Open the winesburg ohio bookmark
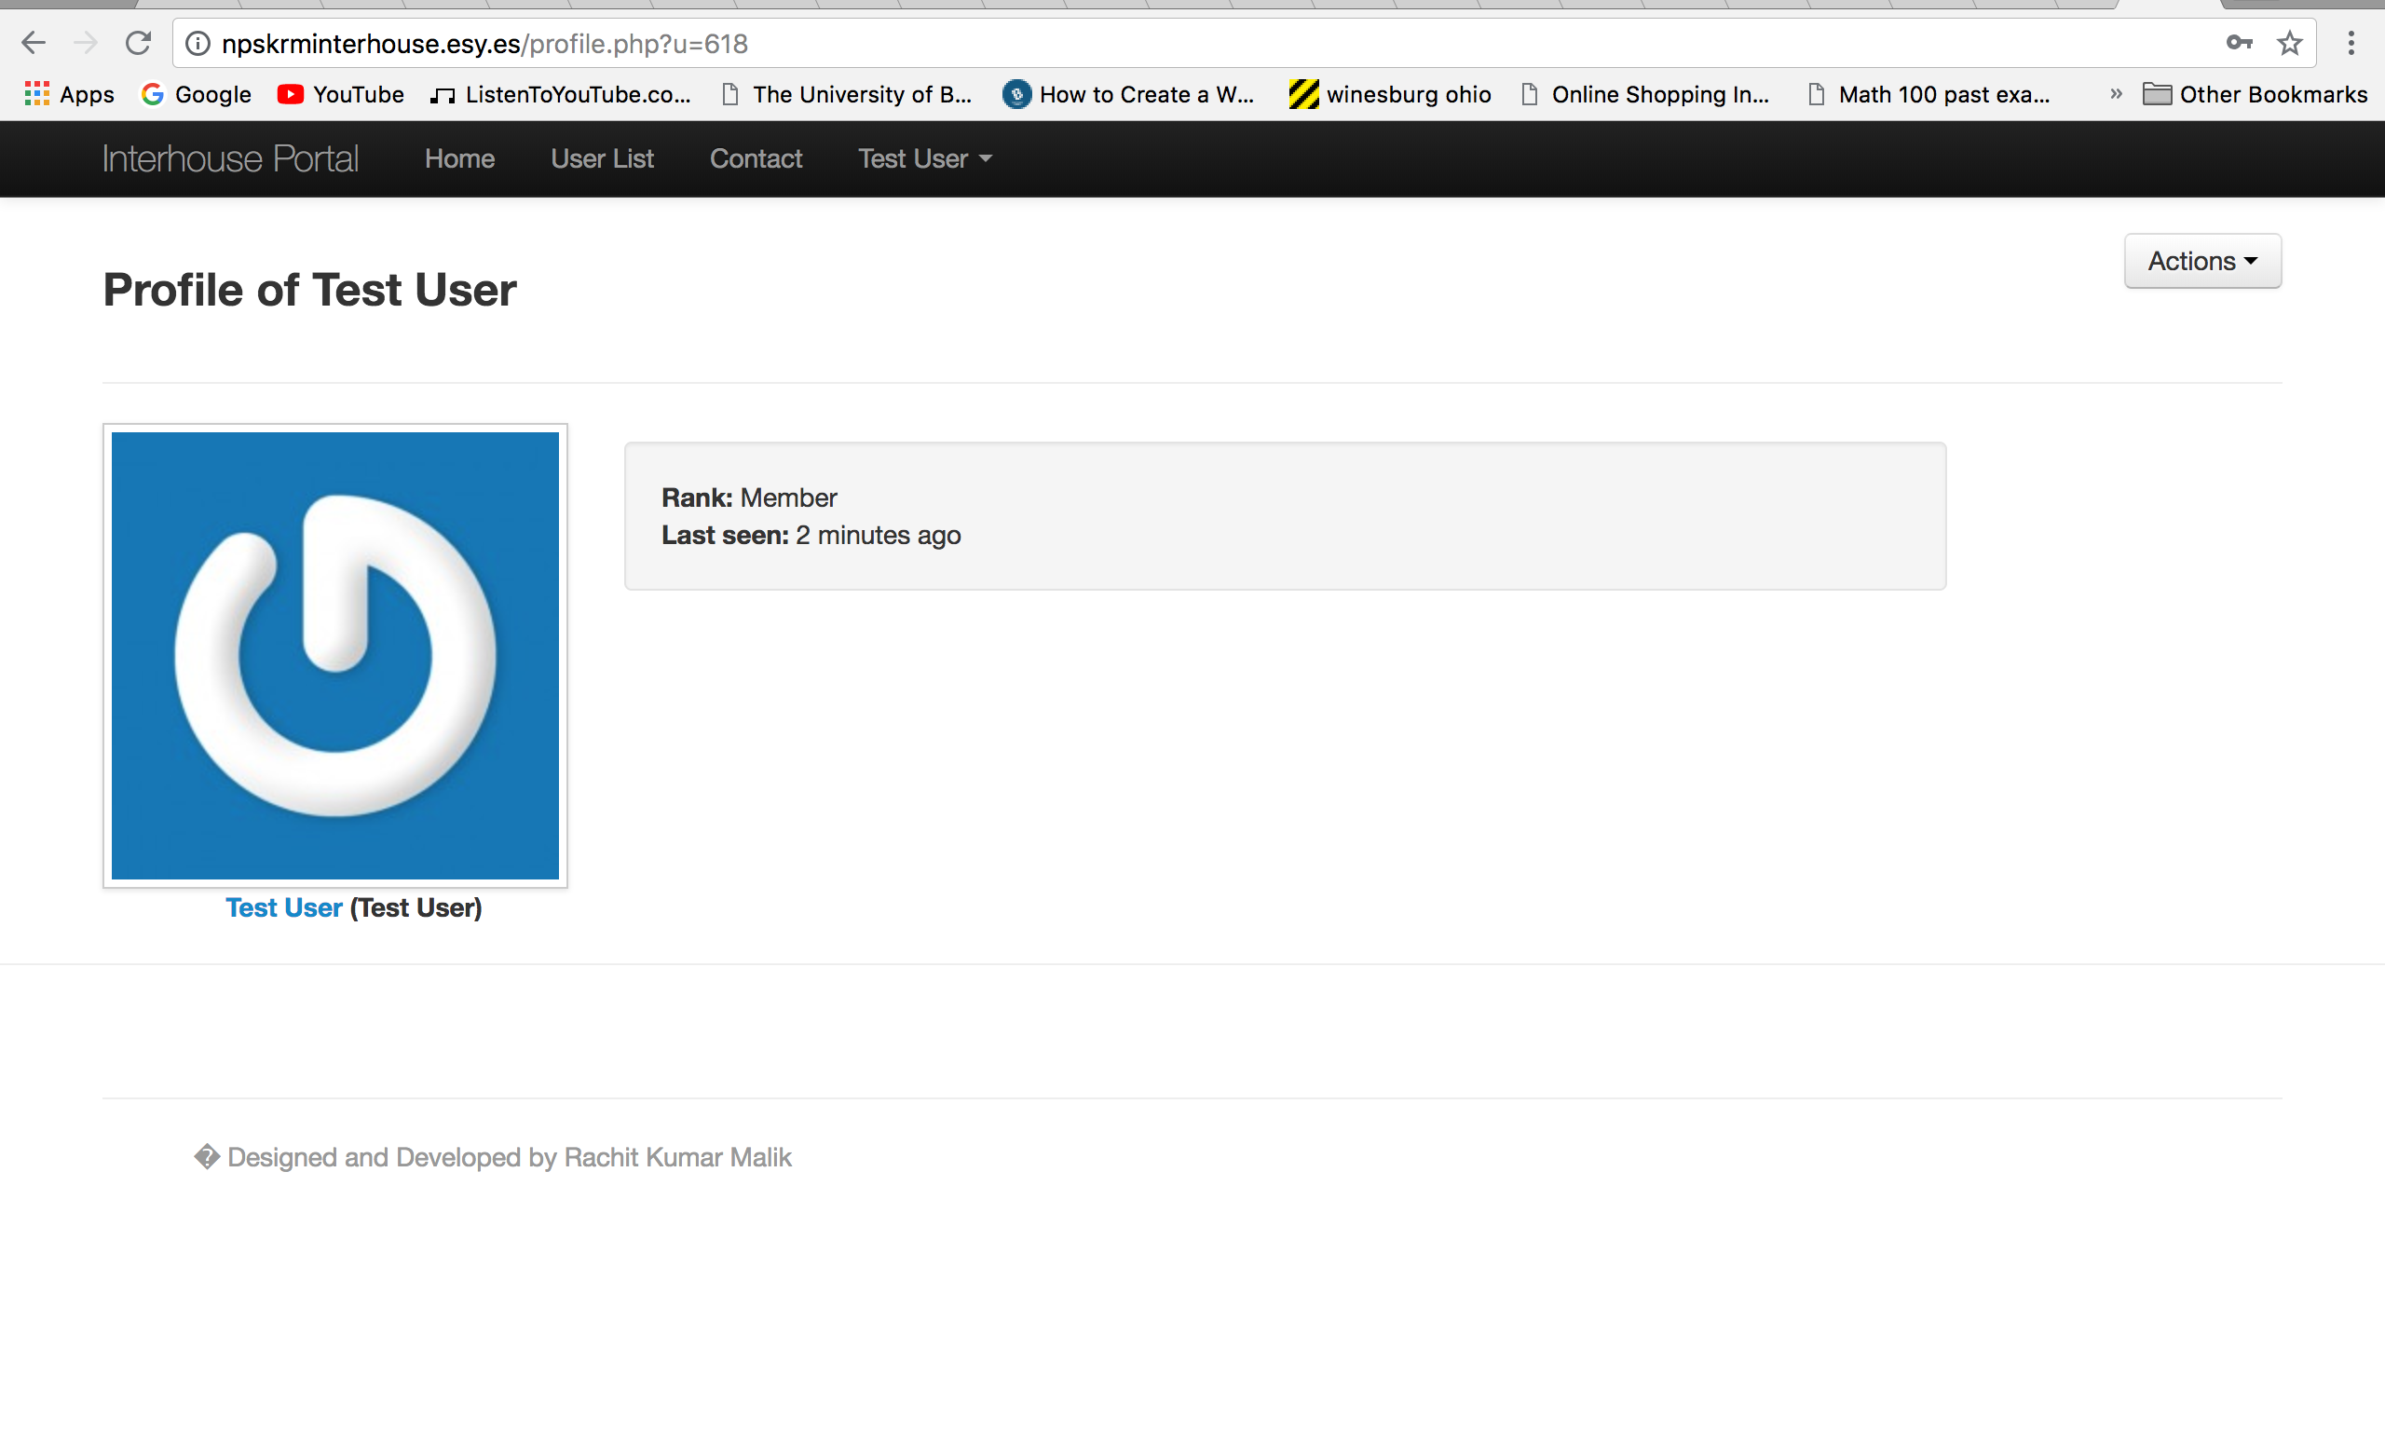The image size is (2385, 1431). (1389, 94)
